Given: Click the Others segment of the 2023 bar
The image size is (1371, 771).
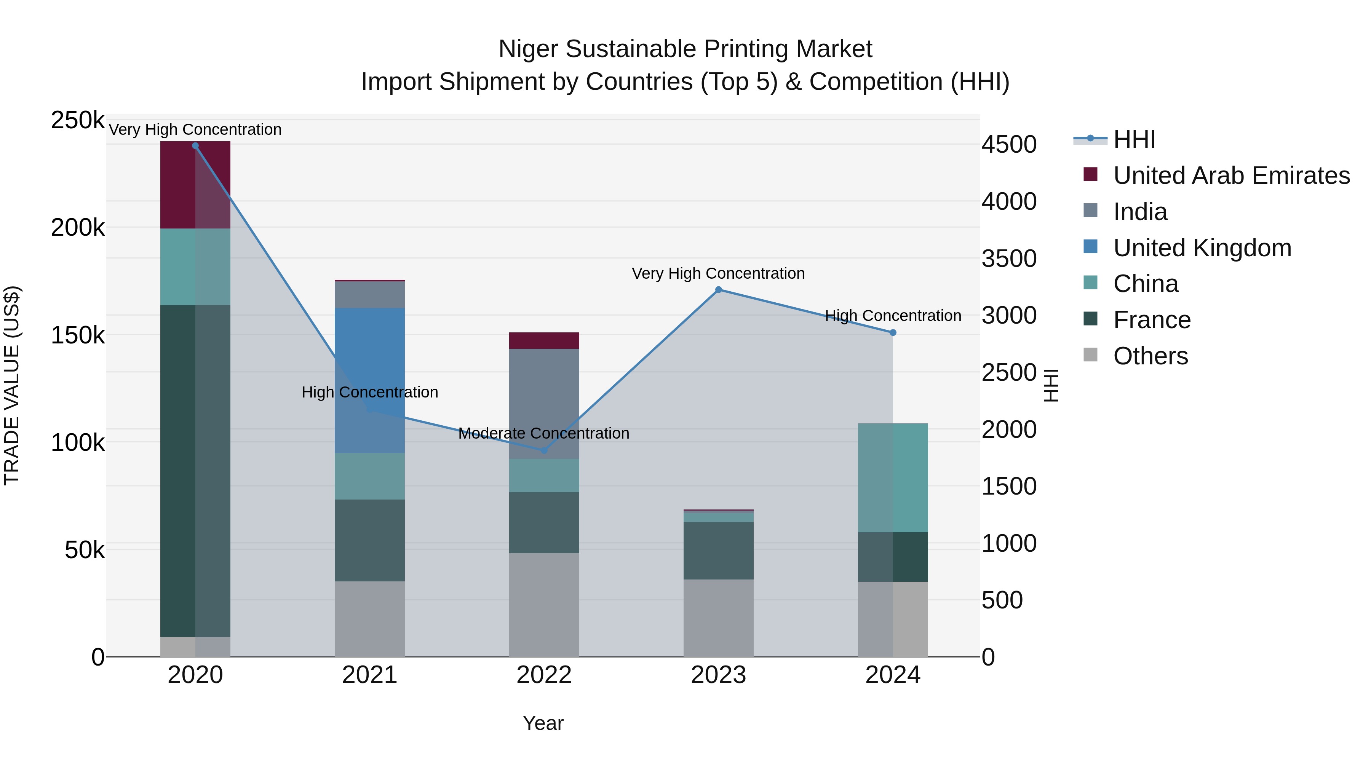Looking at the screenshot, I should click(x=719, y=618).
